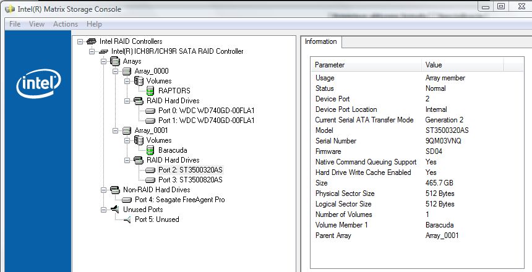Click the RAID Hard Drives icon under Array_0001
Screen dimensions: 532x272
[x=139, y=160]
